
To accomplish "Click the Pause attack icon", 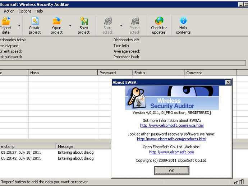I will tap(135, 21).
